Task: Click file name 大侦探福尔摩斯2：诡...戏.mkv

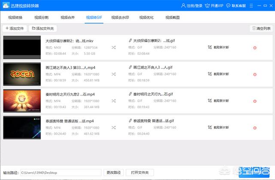Action: [x=70, y=41]
